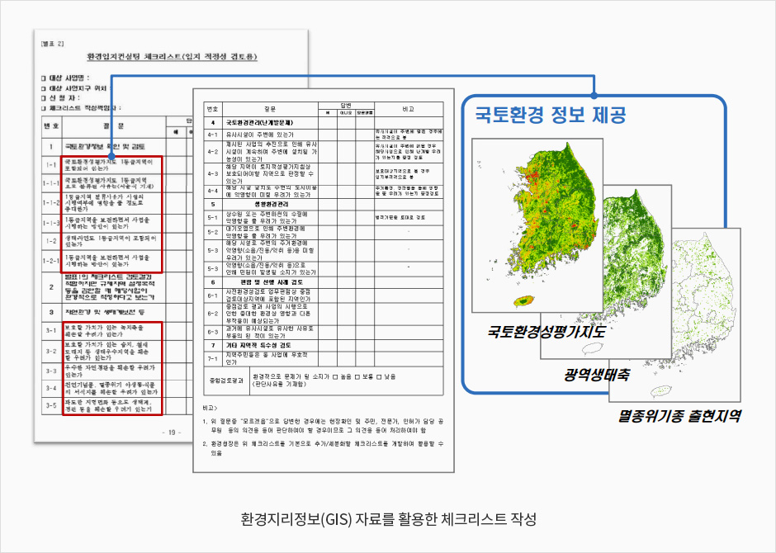Click the 보통 checkbox in 종합검토결과
The width and height of the screenshot is (776, 553).
point(357,377)
